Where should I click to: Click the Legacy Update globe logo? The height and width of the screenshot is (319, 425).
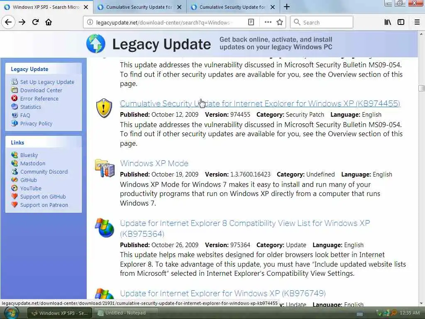tap(96, 43)
